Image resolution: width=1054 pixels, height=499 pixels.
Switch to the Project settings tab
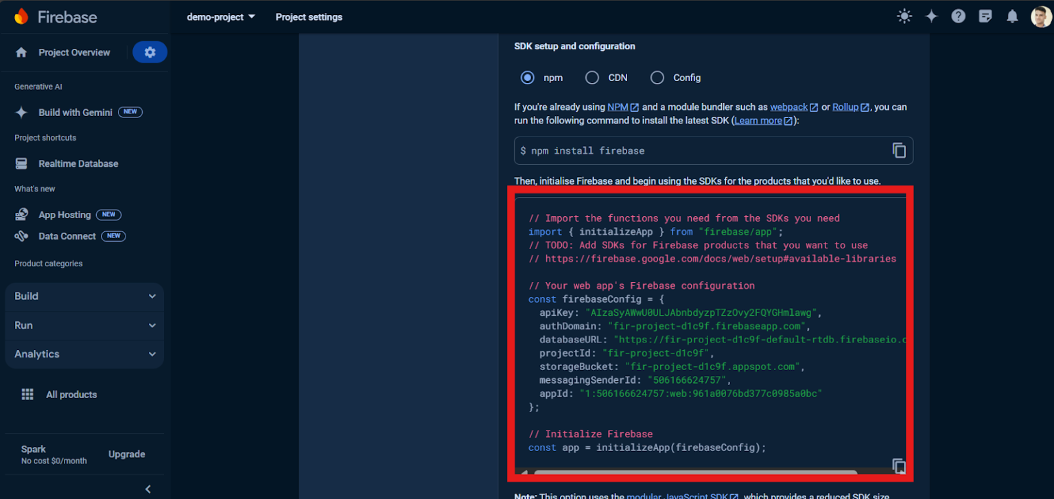pos(309,16)
